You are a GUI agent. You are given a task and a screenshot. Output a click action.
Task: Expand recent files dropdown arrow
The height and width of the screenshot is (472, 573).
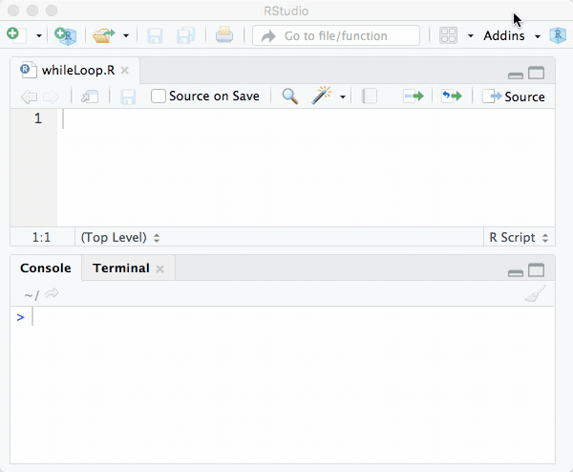click(126, 35)
